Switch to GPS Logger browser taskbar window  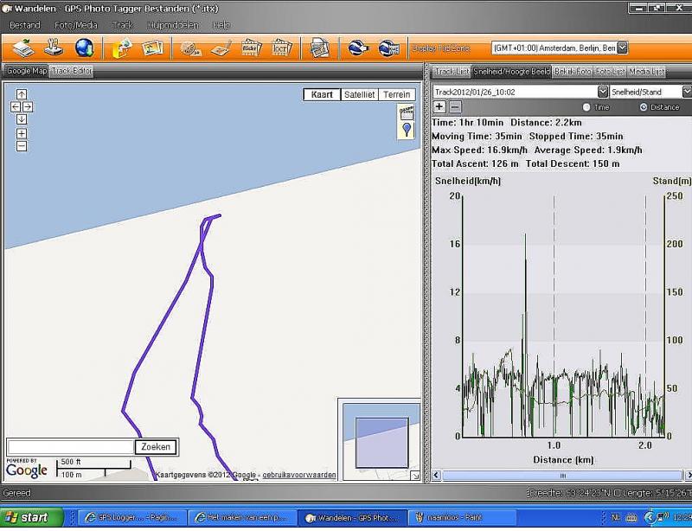pyautogui.click(x=132, y=517)
